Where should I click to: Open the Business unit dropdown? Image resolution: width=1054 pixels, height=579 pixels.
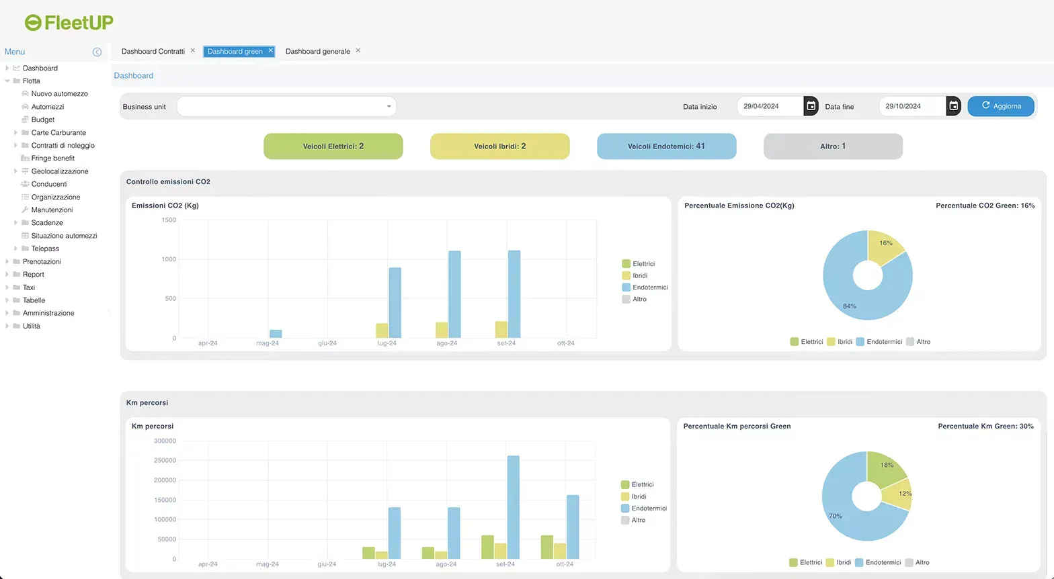click(x=286, y=106)
